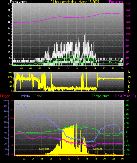Click wind direction axis value 270
The height and width of the screenshot is (163, 137).
(x=10, y=77)
